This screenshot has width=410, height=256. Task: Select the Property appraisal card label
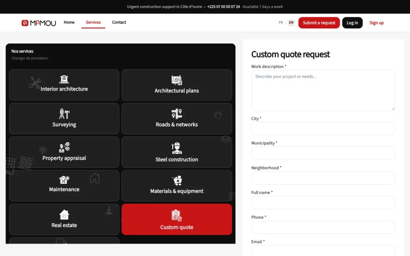64,158
